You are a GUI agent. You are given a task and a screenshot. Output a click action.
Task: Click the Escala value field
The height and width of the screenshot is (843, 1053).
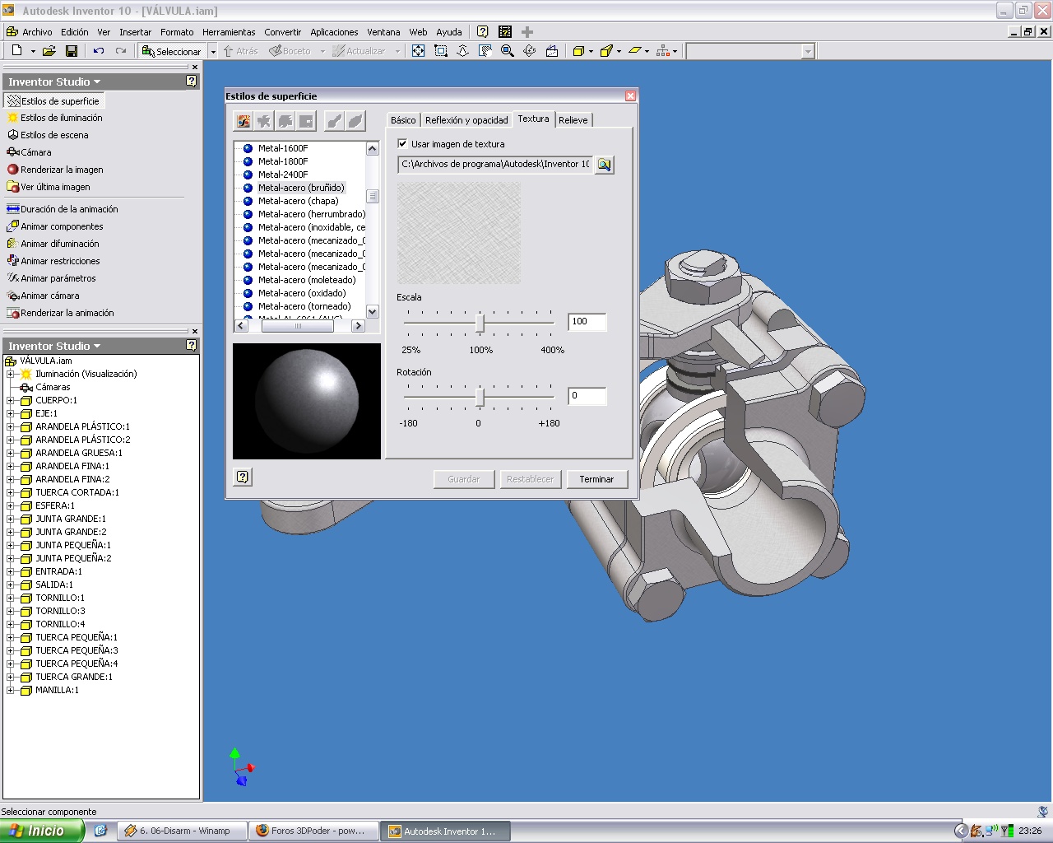click(x=587, y=322)
